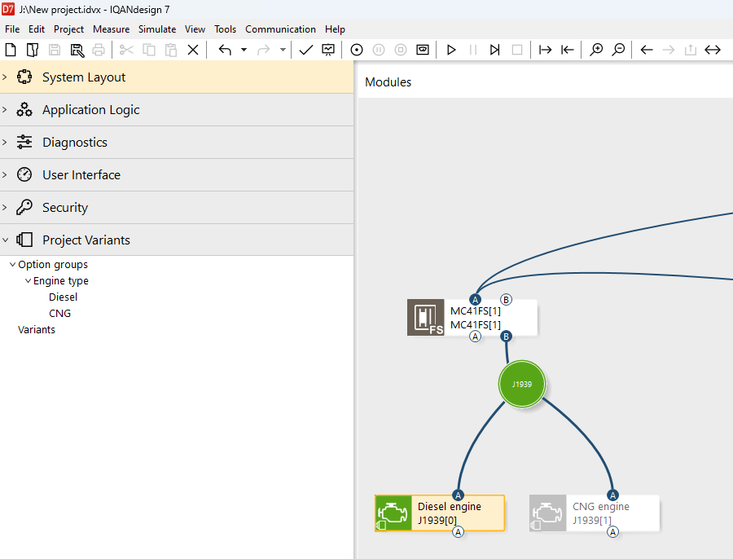Open the Simulate menu

157,29
